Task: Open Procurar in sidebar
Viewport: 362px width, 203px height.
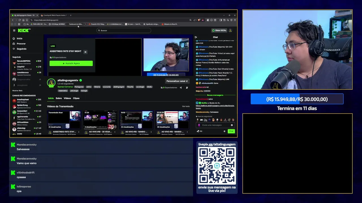Action: coord(19,44)
